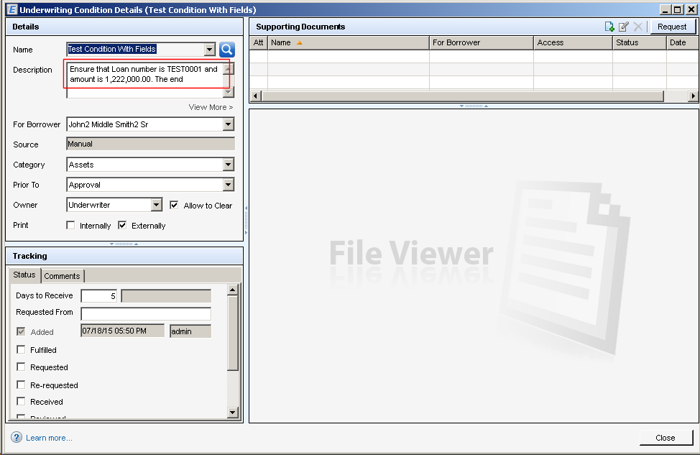Open the Learn more link

49,438
